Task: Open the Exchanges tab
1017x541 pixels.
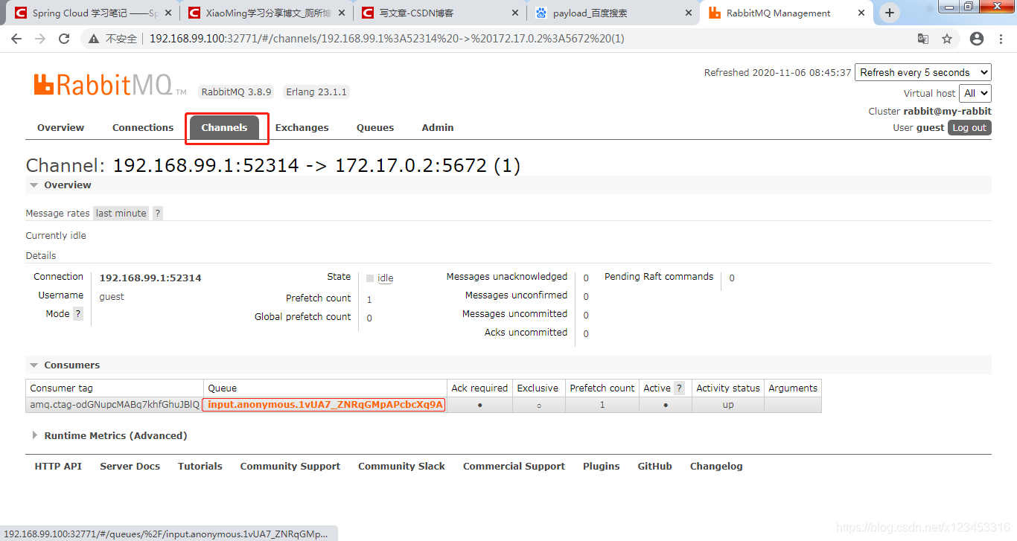Action: (302, 127)
